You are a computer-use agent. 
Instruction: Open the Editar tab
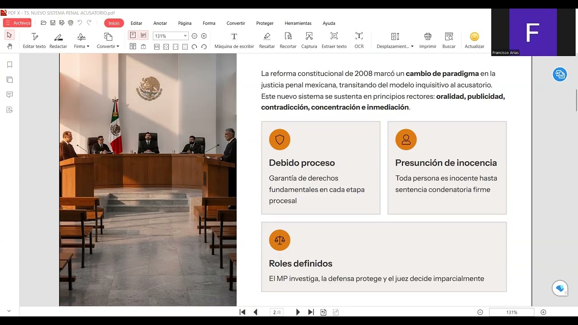coord(136,23)
